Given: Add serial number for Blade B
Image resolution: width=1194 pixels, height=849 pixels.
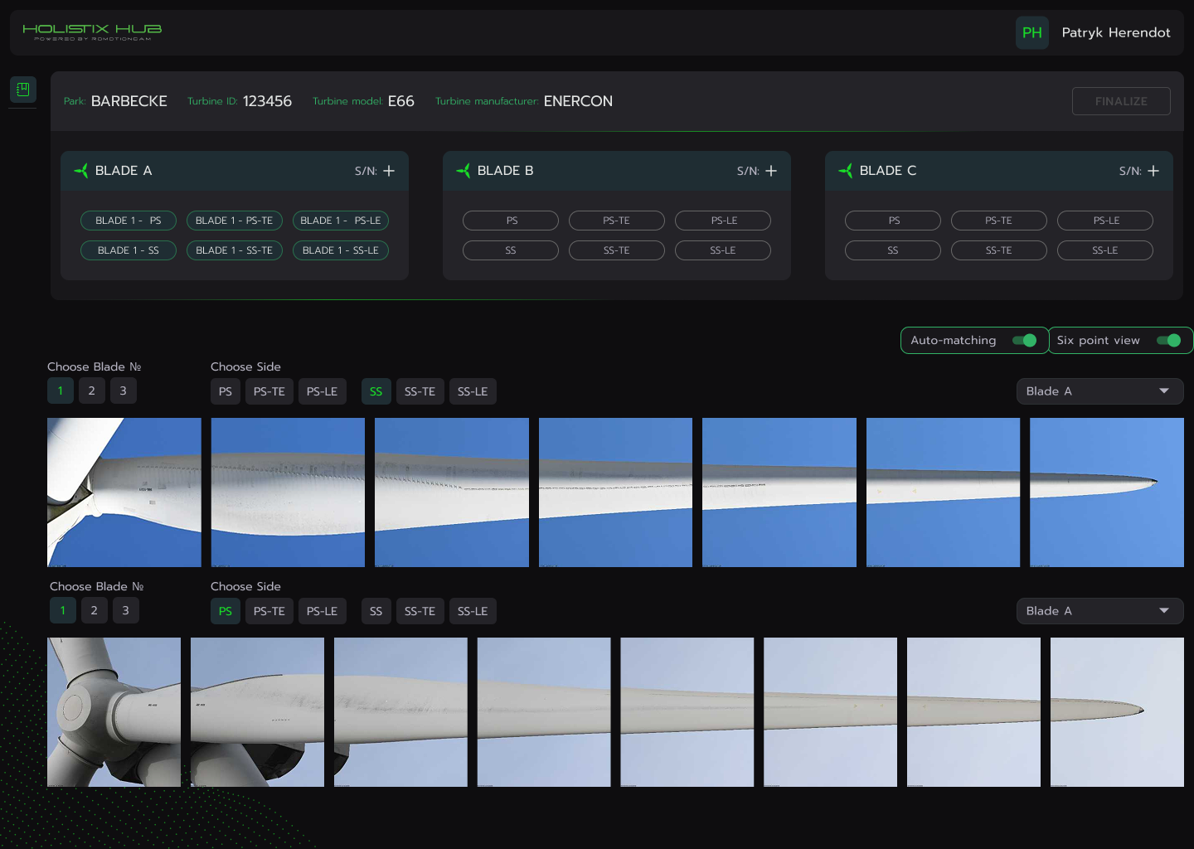Looking at the screenshot, I should click(x=771, y=171).
